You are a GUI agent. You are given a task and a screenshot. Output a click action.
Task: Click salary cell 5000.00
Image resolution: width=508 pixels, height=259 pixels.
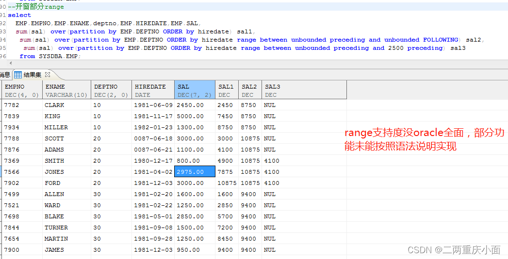tap(195, 116)
